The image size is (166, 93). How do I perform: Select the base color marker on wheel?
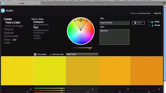pos(81,20)
